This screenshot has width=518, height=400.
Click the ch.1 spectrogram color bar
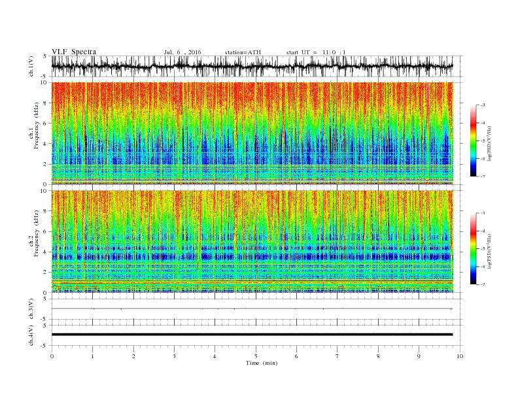[474, 141]
